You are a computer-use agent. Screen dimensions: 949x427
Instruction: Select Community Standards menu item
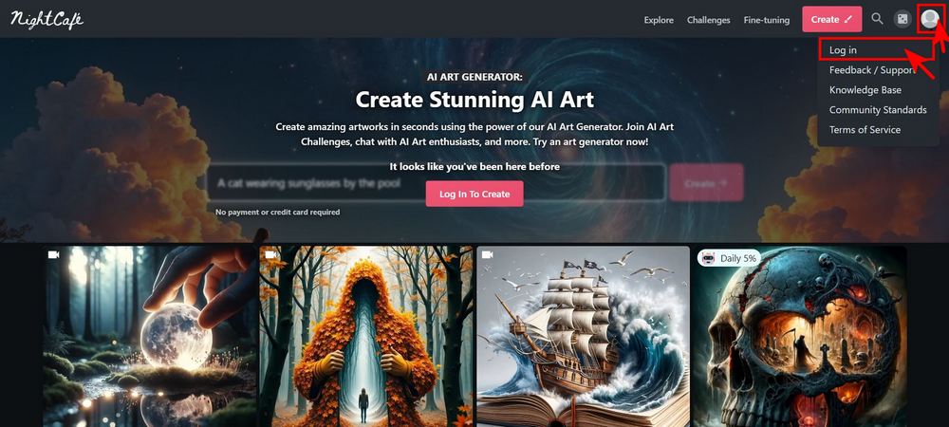878,110
